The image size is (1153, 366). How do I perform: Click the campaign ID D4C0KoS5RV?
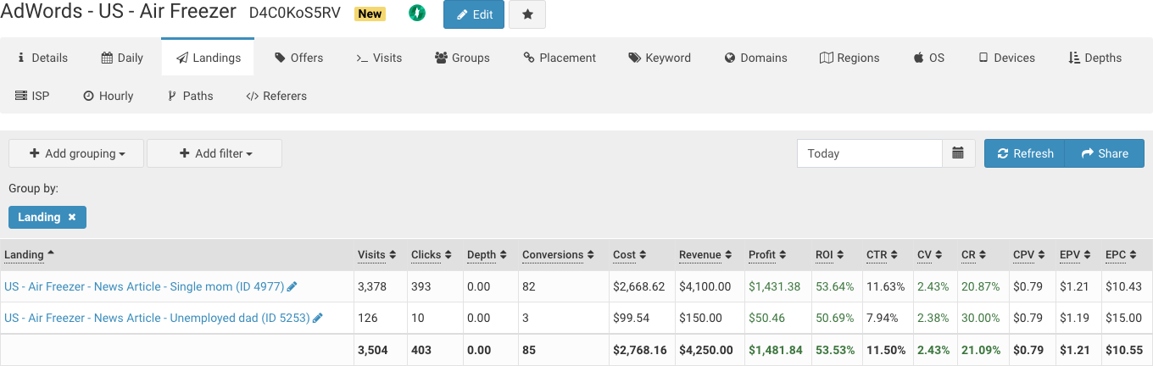(296, 13)
